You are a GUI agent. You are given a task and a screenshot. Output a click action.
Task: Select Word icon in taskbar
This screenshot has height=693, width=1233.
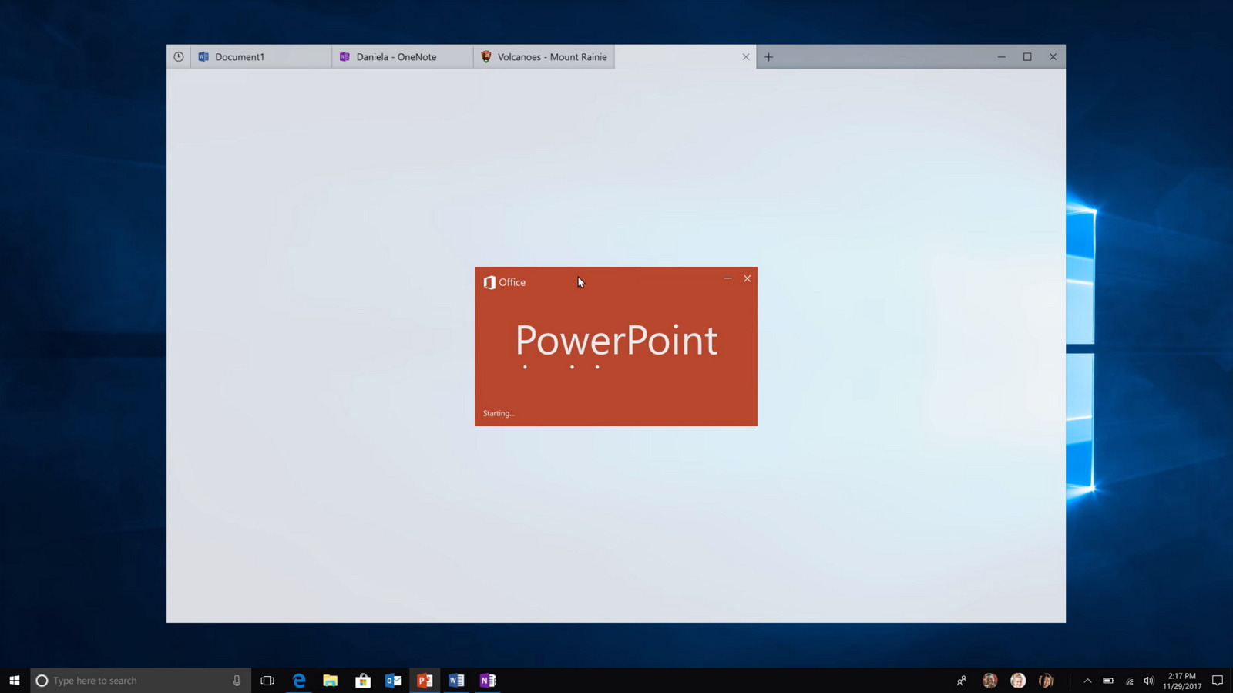tap(456, 681)
